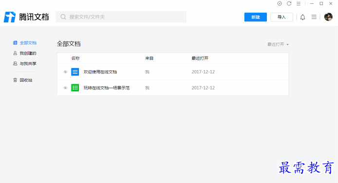Image resolution: width=338 pixels, height=183 pixels.
Task: Open the spreadsheet 玩转在线文档—场景示范
Action: tap(107, 88)
